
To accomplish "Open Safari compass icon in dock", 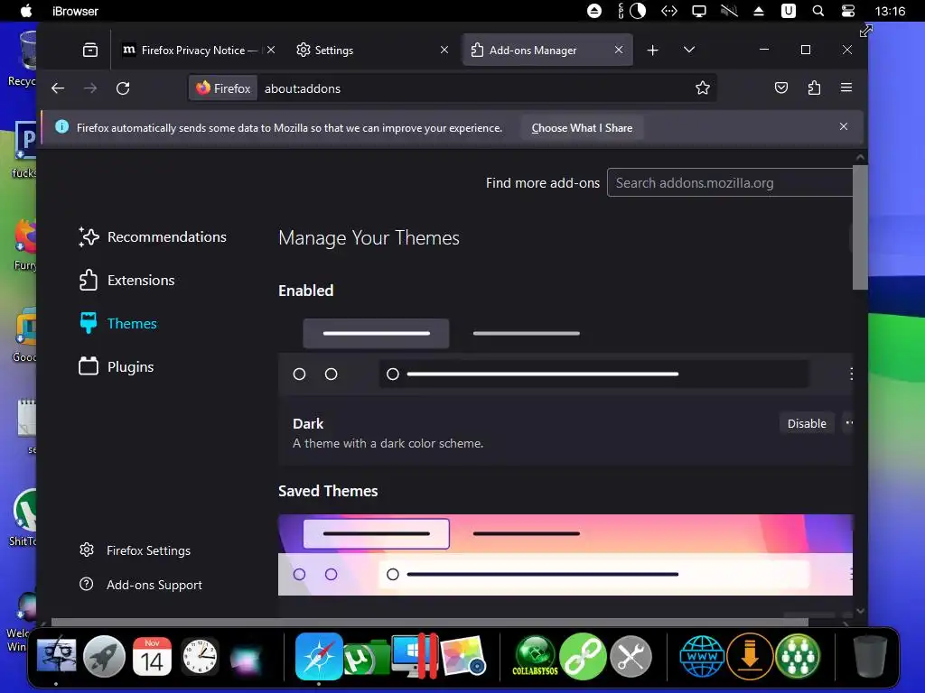I will [319, 657].
